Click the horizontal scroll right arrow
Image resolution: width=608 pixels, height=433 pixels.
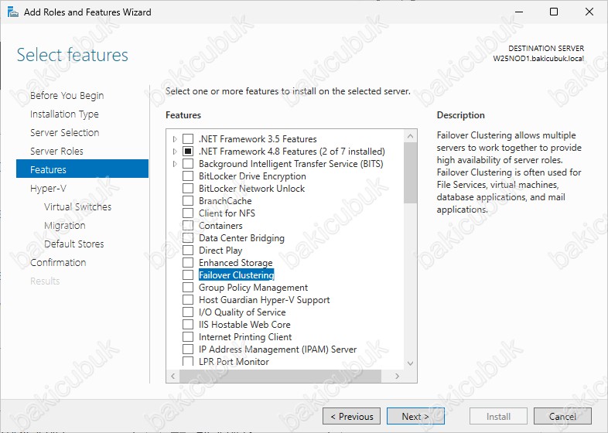point(397,376)
